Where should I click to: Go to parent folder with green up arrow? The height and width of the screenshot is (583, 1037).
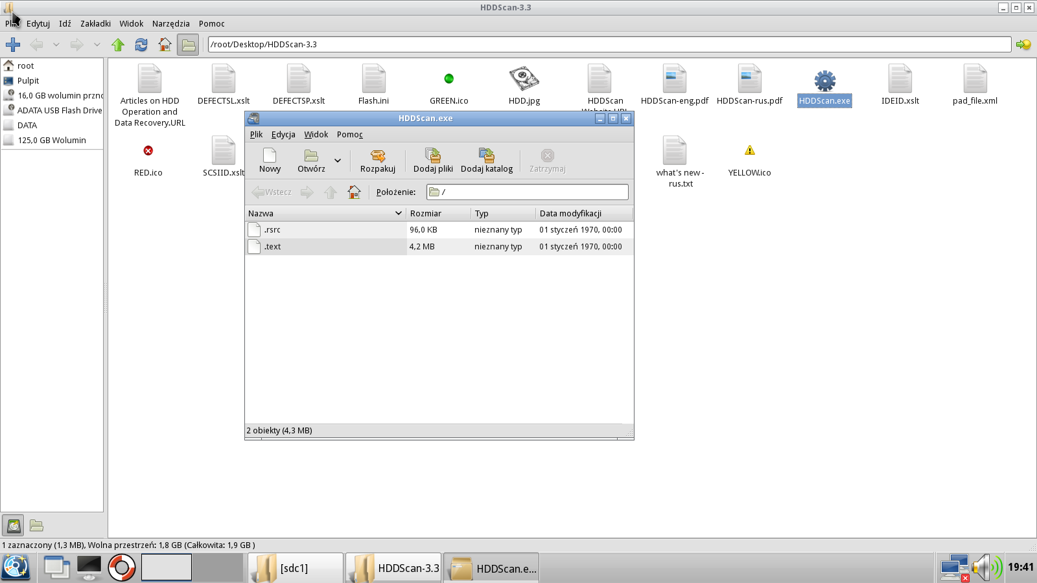tap(118, 45)
